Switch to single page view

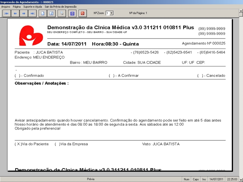pyautogui.click(x=43, y=13)
